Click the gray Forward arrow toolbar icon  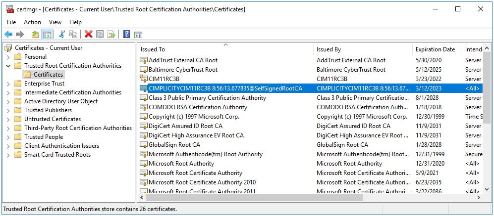[x=19, y=34]
